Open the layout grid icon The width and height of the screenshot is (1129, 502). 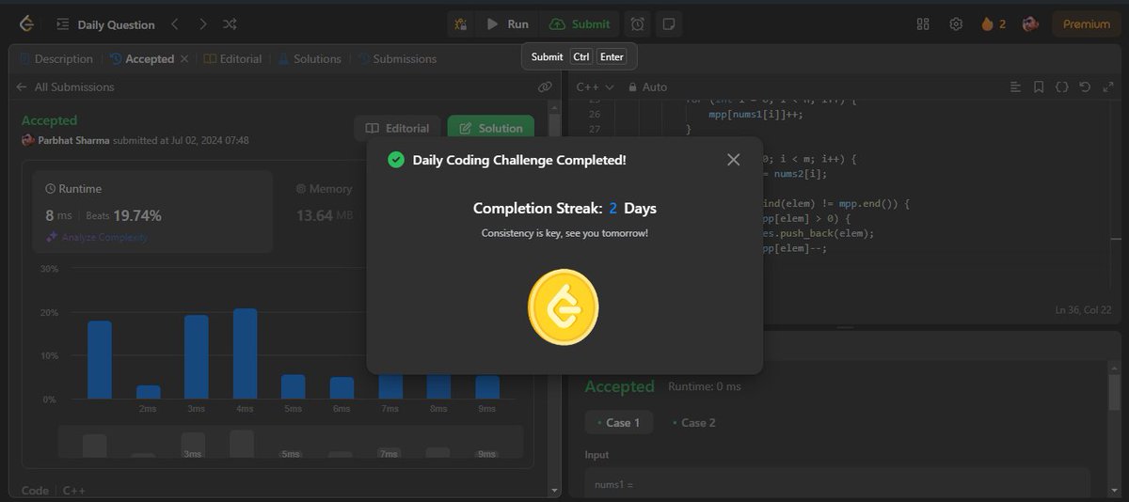(x=923, y=24)
